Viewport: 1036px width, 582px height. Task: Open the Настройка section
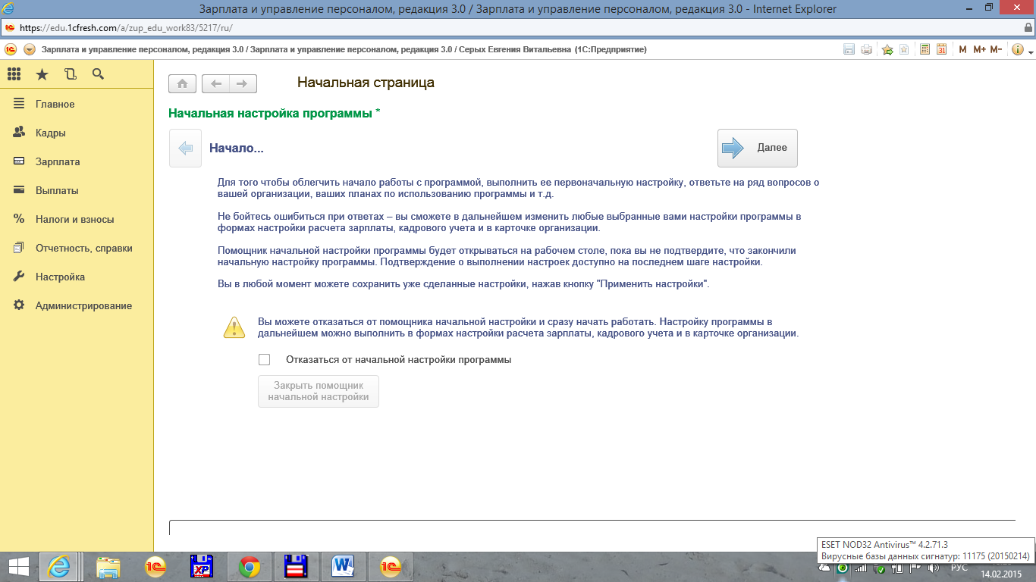[60, 277]
